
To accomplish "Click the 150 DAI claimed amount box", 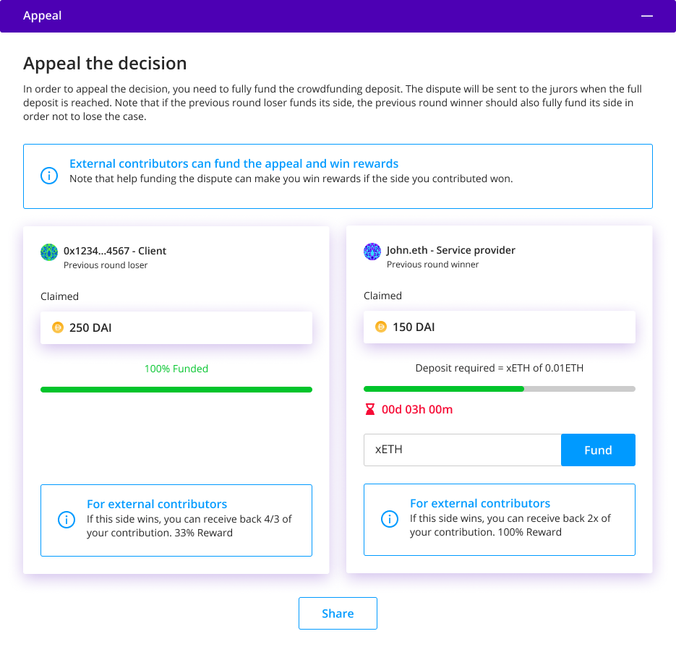I will point(500,327).
